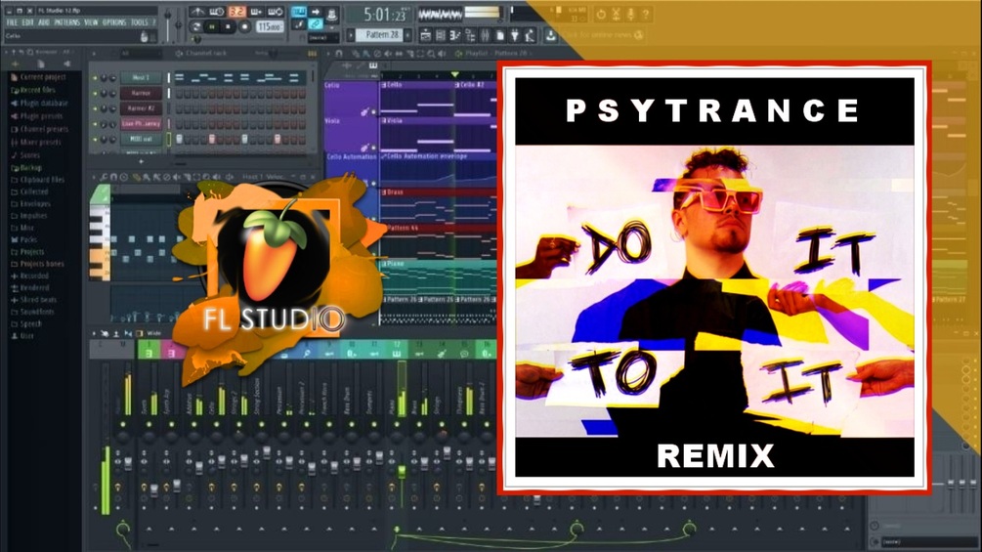Open the TOOLS menu
This screenshot has width=982, height=552.
(x=139, y=22)
